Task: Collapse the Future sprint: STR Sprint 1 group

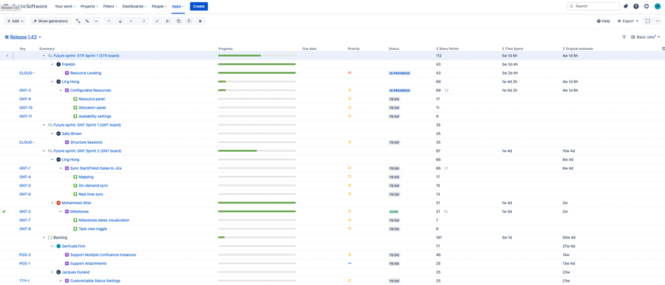Action: pyautogui.click(x=44, y=55)
